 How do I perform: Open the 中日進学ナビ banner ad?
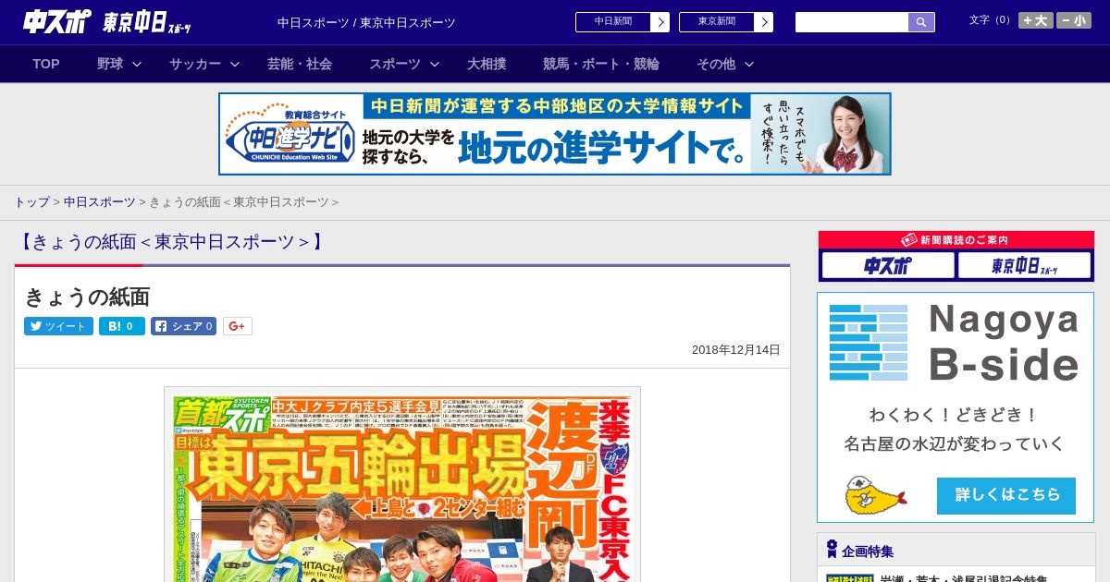[555, 134]
